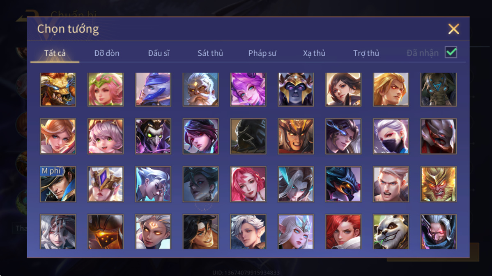The image size is (492, 276).
Task: Open the 'Xạ thủ' tab
Action: [314, 53]
